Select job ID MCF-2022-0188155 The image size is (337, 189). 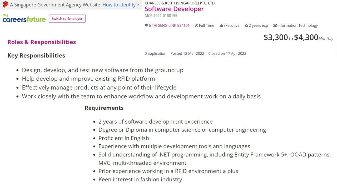click(x=161, y=15)
